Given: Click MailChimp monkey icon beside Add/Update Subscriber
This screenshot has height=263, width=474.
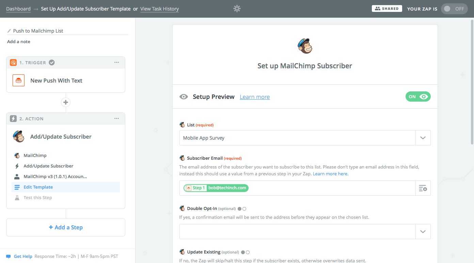Looking at the screenshot, I should tap(19, 137).
